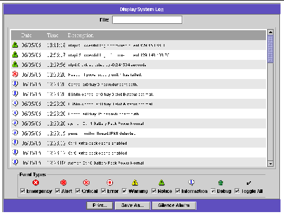Select Ctrl 1 write-back cache enabled text
Image resolution: width=284 pixels, height=215 pixels.
tap(98, 143)
